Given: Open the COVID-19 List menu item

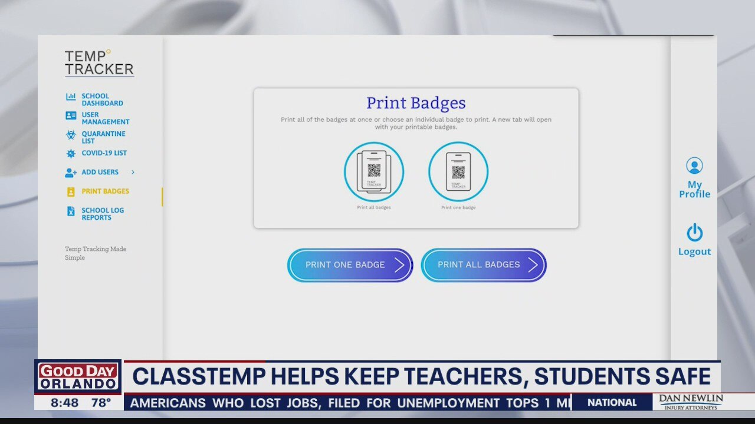Looking at the screenshot, I should (104, 153).
